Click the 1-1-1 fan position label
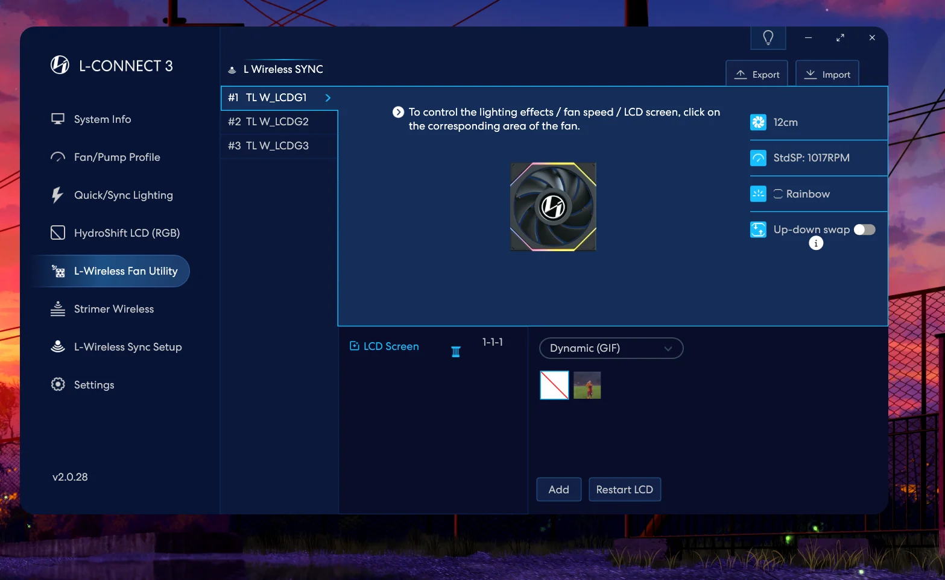 (493, 342)
